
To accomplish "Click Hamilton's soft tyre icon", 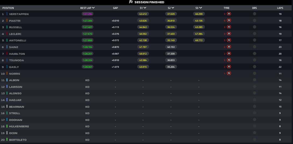I will click(229, 53).
